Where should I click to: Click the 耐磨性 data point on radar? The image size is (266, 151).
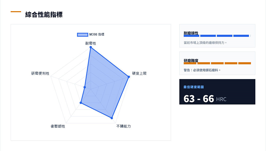point(91,48)
